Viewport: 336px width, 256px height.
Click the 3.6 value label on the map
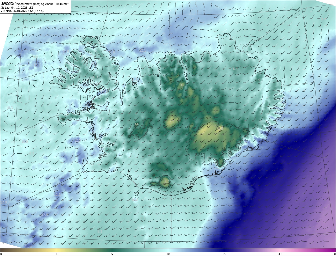tap(136, 124)
